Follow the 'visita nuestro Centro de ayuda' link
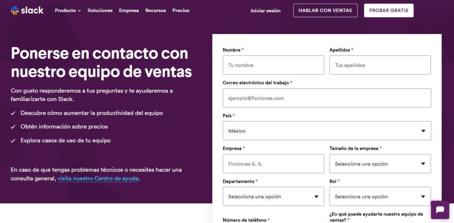 tap(98, 178)
